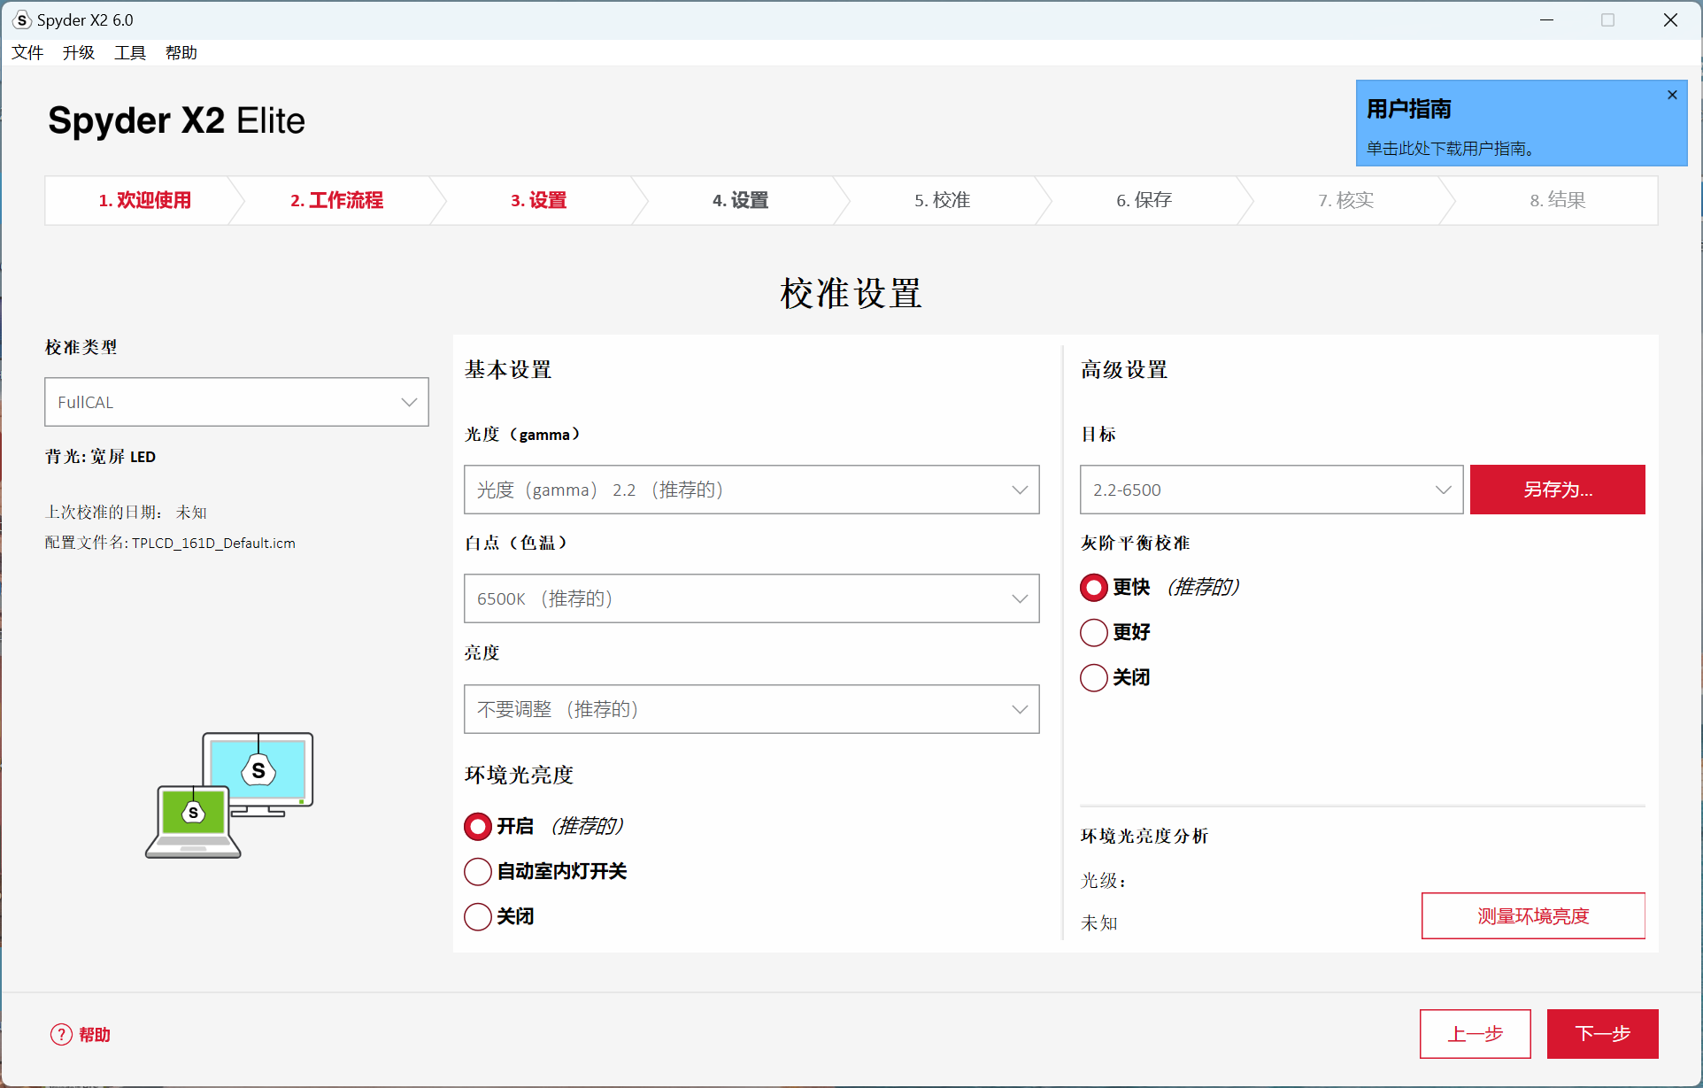Click the user guide download banner
1703x1088 pixels.
tap(1521, 123)
